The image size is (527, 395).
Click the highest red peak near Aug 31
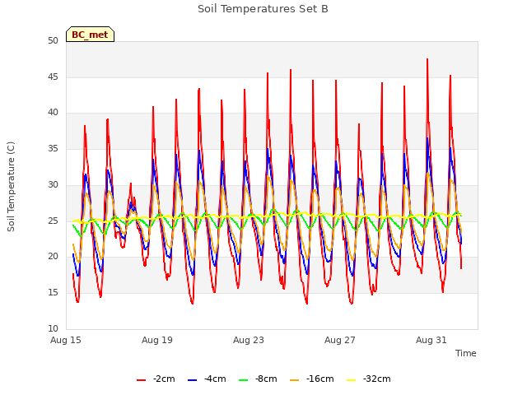(427, 60)
